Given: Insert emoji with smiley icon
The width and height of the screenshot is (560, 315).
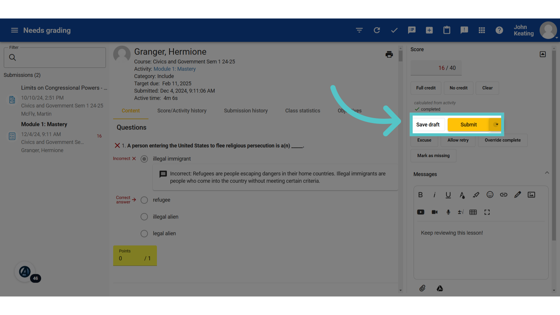Looking at the screenshot, I should pos(490,195).
